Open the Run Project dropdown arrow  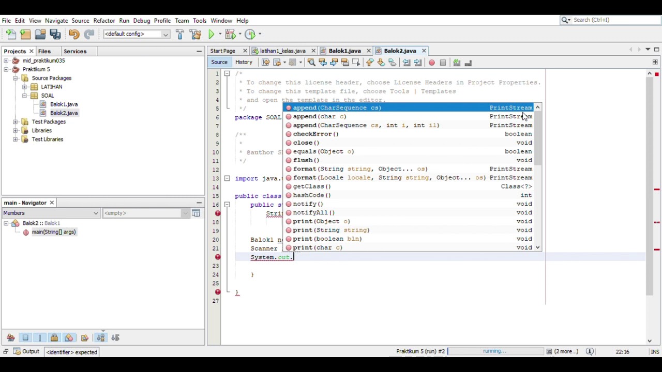coord(220,35)
